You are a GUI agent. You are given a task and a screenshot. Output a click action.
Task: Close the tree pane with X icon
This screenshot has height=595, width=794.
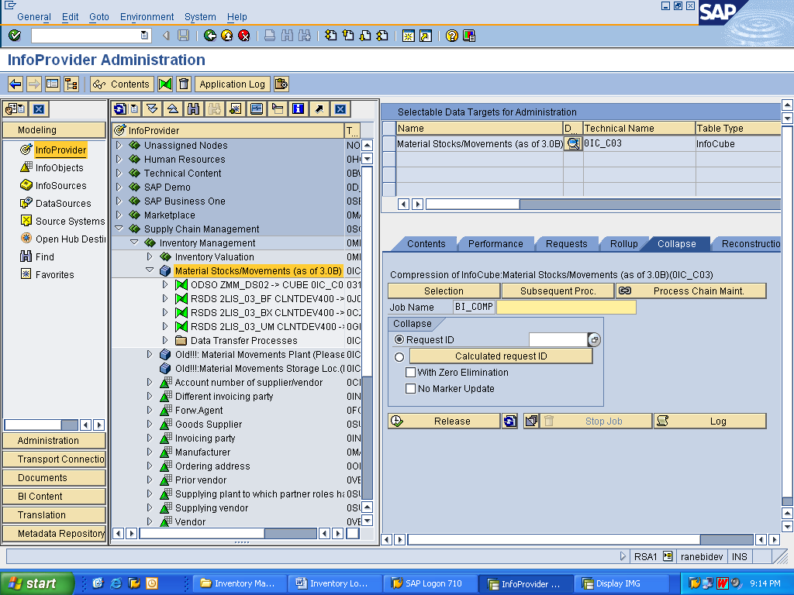(x=340, y=108)
